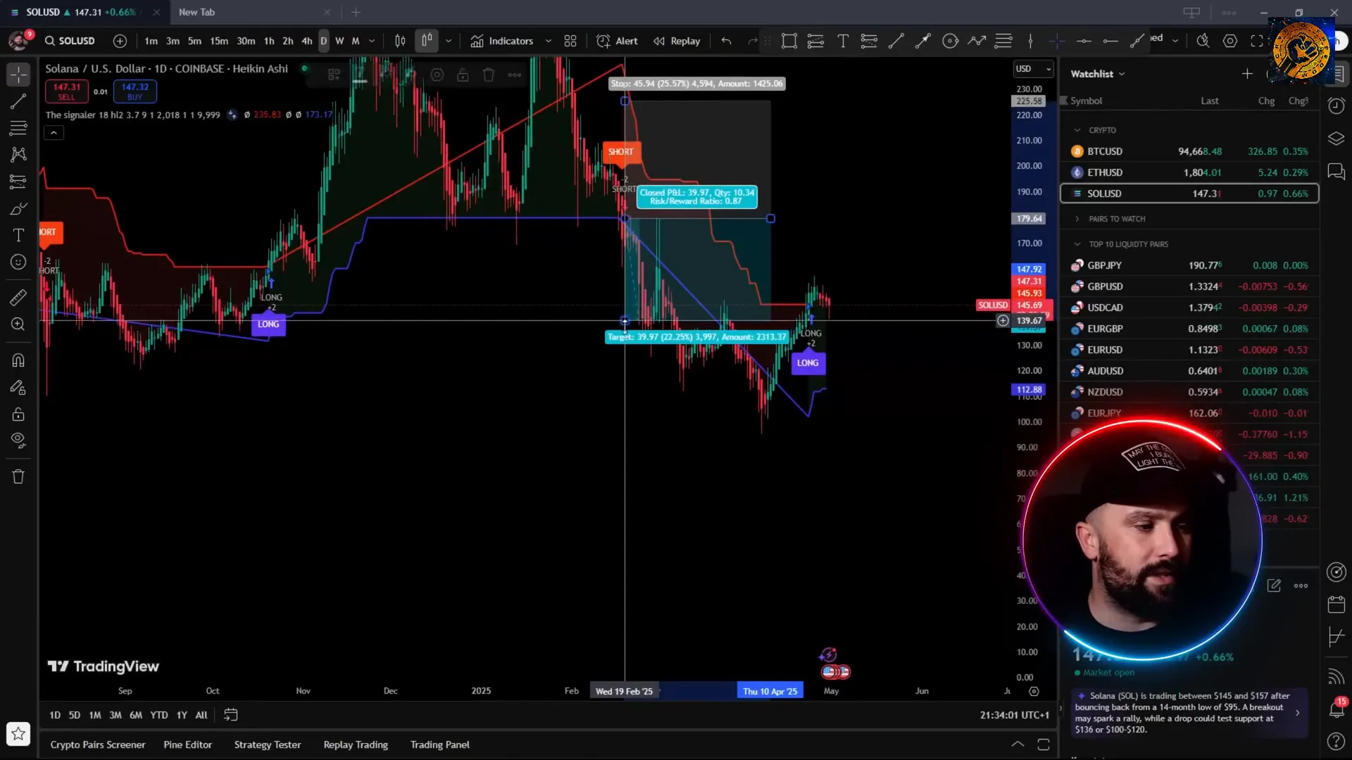Image resolution: width=1352 pixels, height=760 pixels.
Task: Open the forecasting and measurement tools
Action: (18, 182)
